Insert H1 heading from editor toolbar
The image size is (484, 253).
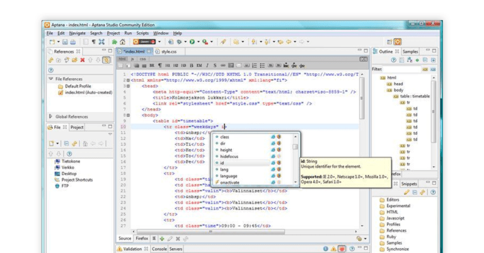tap(168, 65)
